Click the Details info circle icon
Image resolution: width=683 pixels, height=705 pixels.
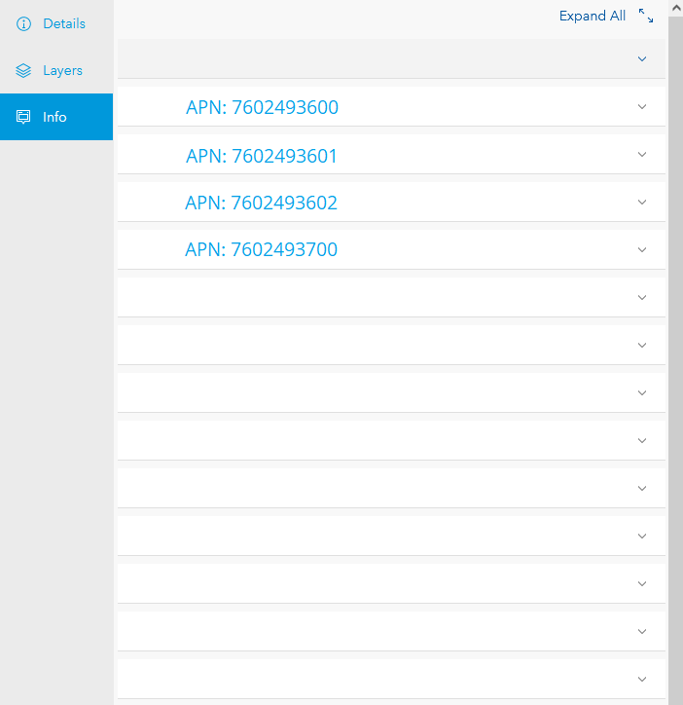pyautogui.click(x=23, y=23)
